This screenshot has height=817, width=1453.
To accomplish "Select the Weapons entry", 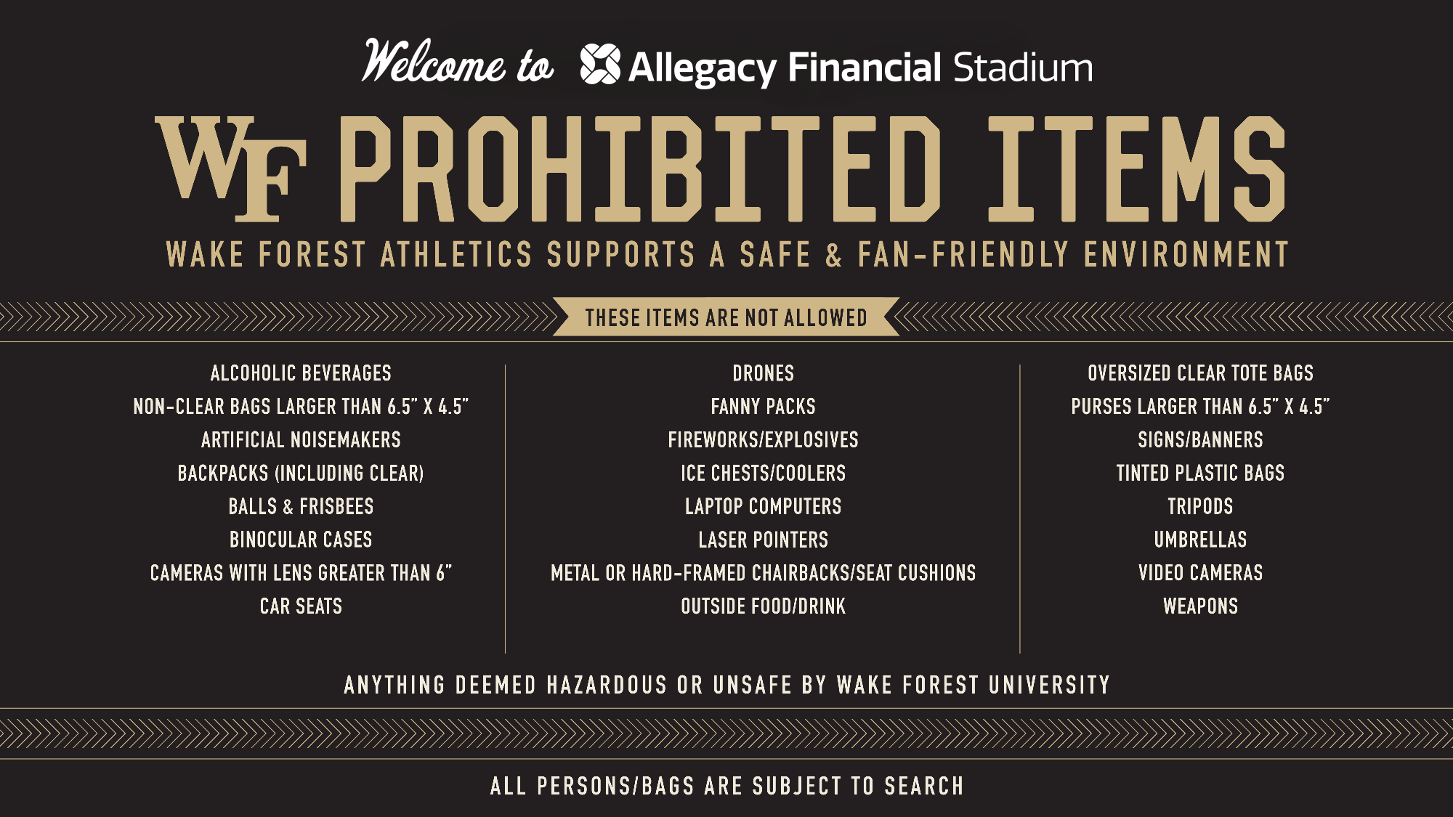I will point(1200,606).
